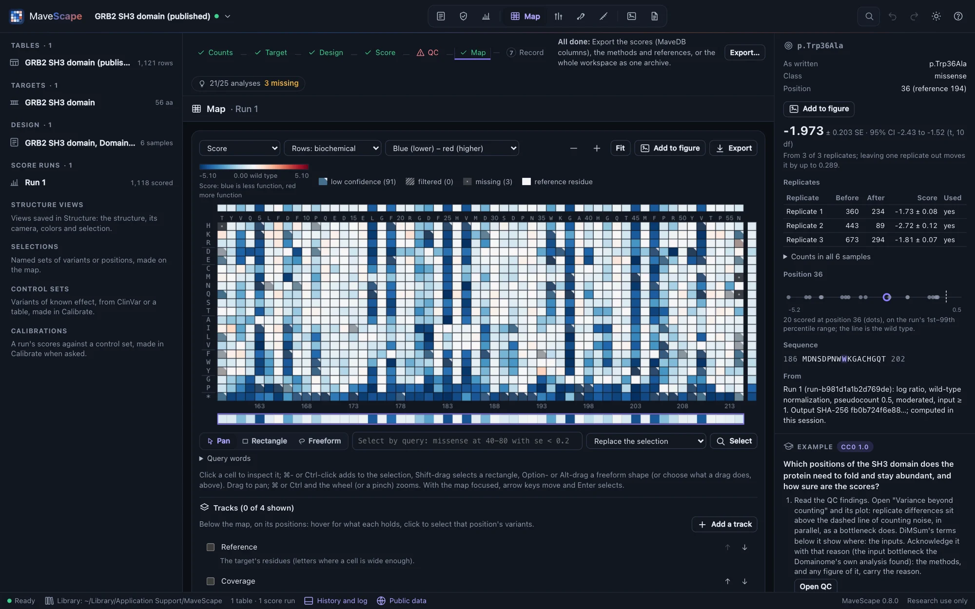Screen dimensions: 975x609
Task: Open the ruler Calibrate icon in toolbar
Action: [x=603, y=16]
